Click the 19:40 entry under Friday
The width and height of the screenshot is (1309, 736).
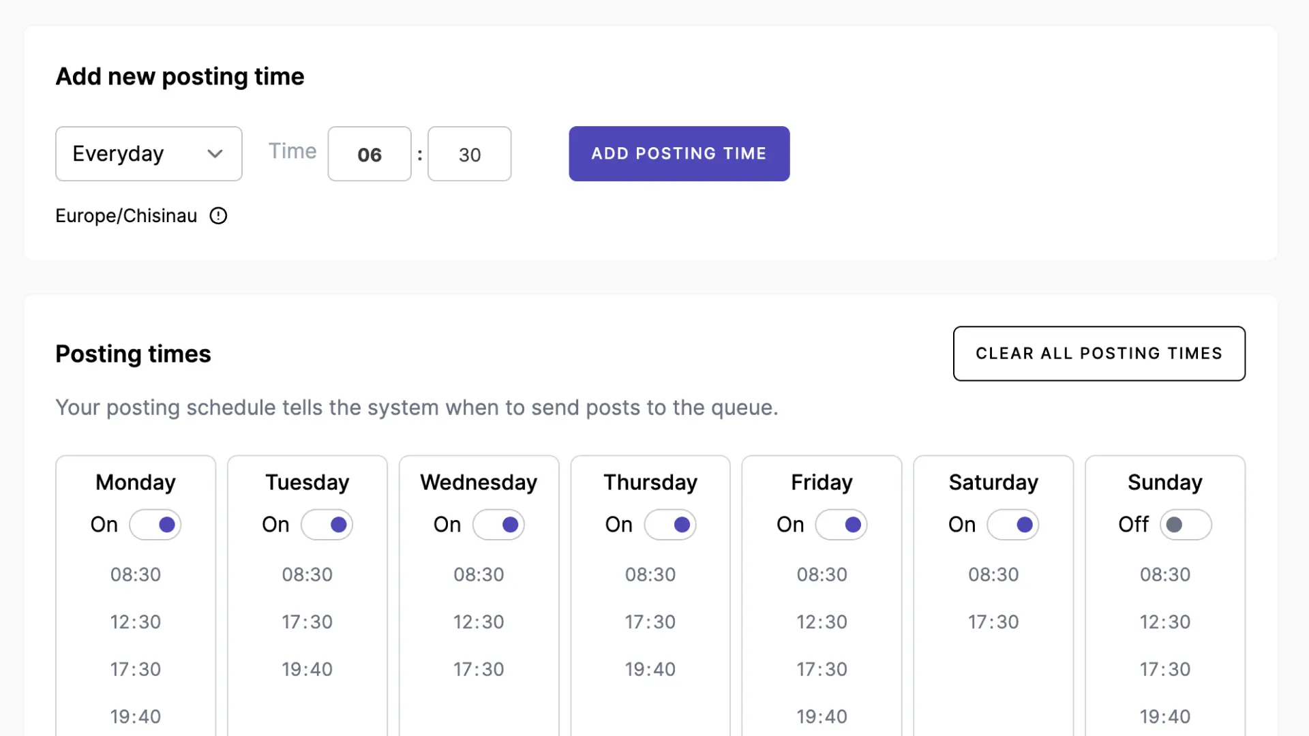coord(822,716)
